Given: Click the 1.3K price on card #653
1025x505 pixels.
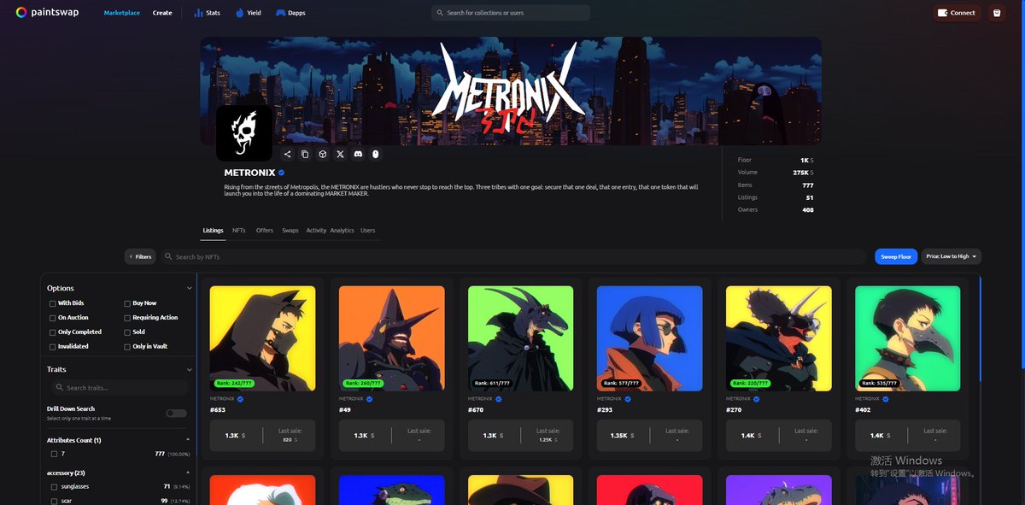Looking at the screenshot, I should pyautogui.click(x=234, y=436).
